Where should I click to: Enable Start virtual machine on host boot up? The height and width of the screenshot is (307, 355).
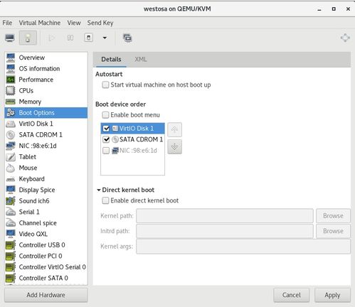[105, 85]
